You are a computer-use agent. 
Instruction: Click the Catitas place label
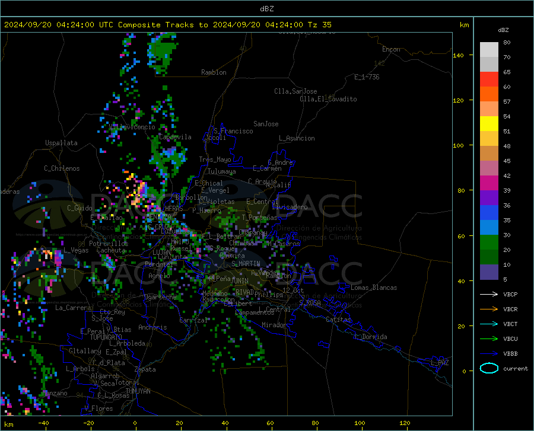[339, 320]
